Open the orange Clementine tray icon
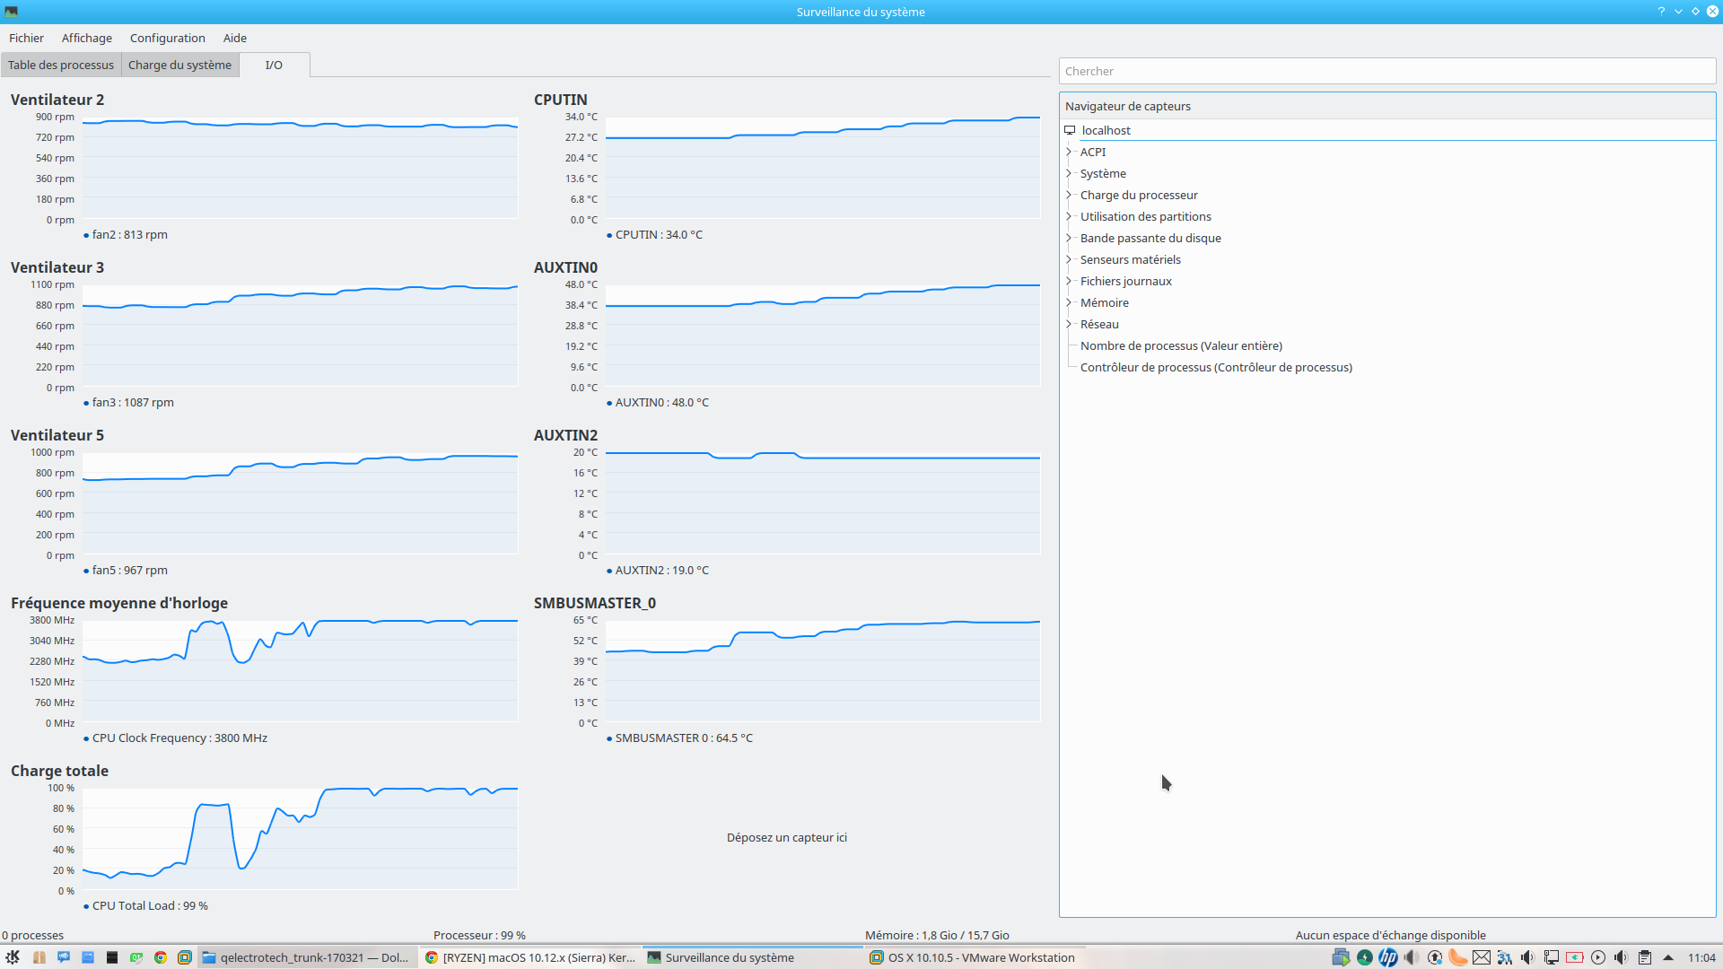This screenshot has height=969, width=1723. point(1458,957)
